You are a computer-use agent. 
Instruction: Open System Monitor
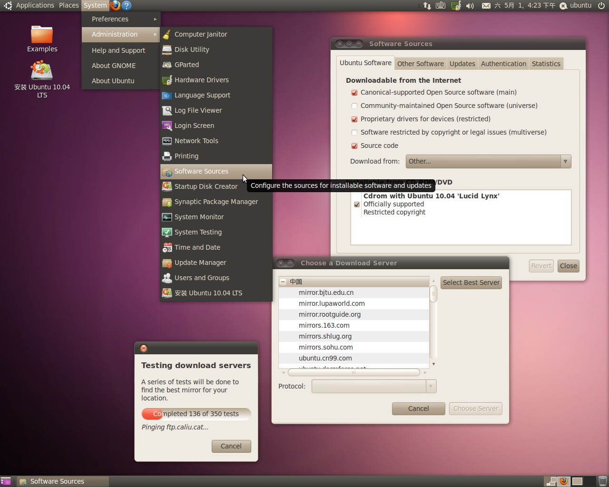[x=216, y=217]
